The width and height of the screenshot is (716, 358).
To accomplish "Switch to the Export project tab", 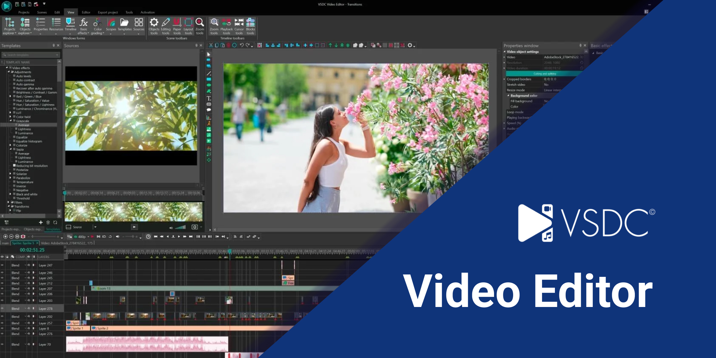I will tap(108, 12).
